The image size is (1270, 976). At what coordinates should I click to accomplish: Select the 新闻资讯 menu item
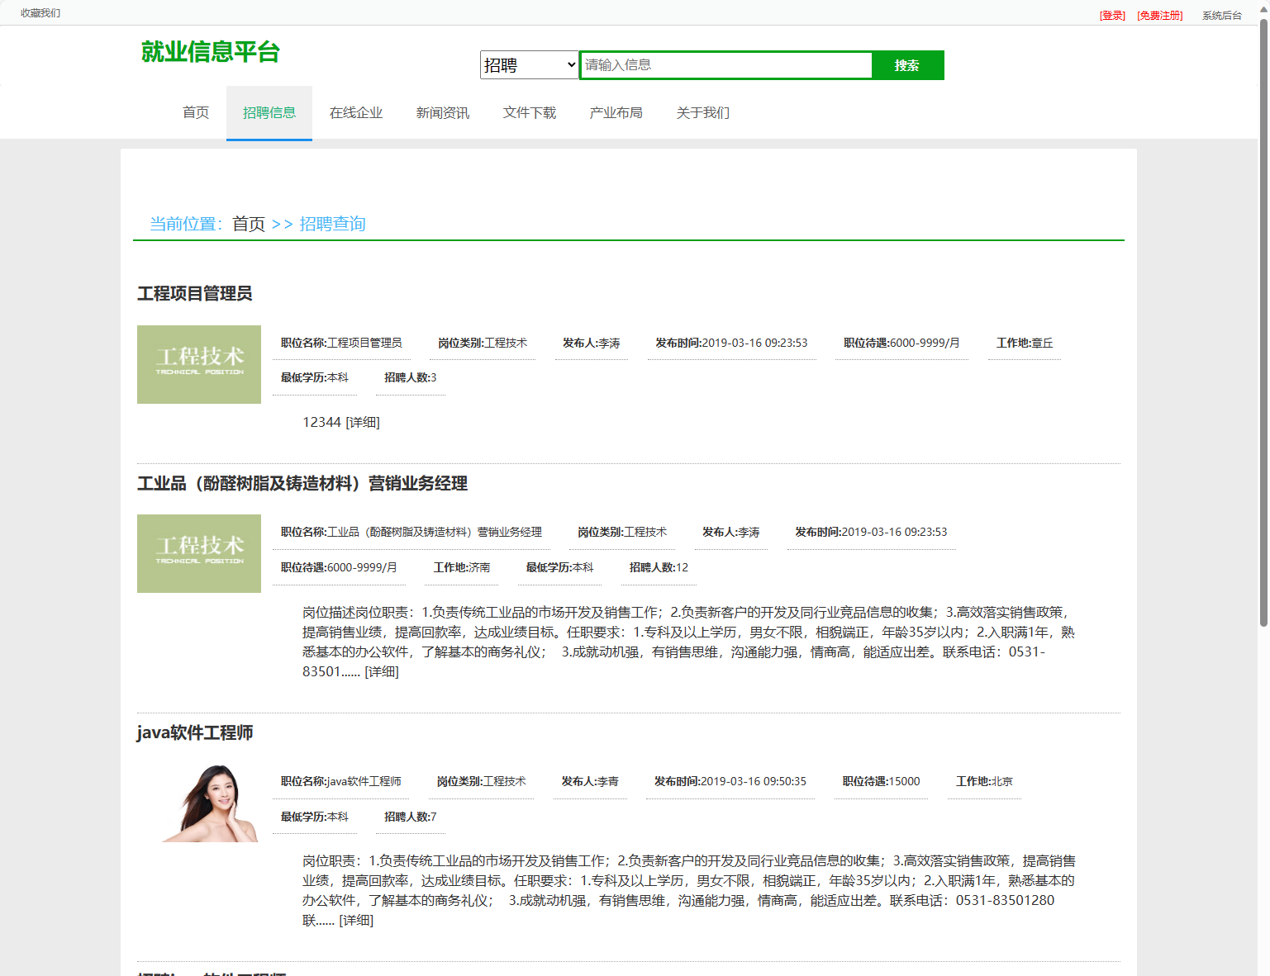(443, 112)
